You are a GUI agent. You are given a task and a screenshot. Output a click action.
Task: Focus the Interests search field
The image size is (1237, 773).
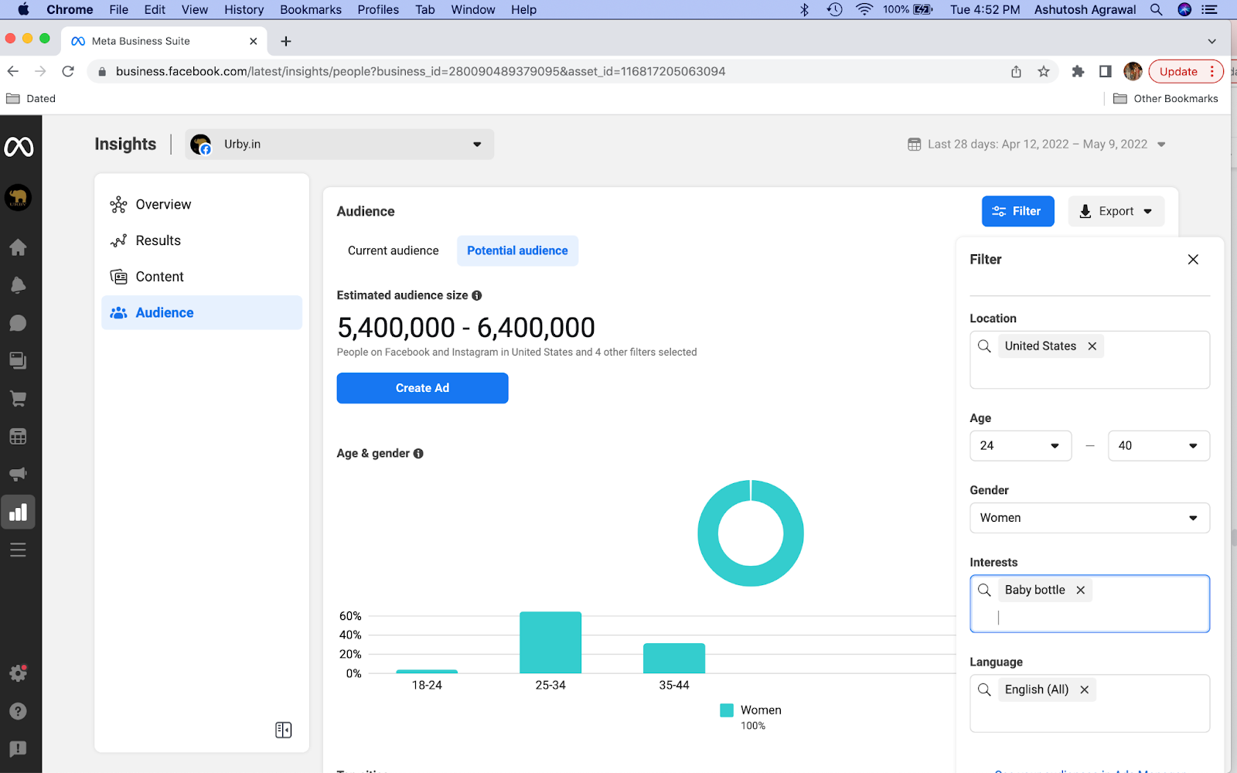pyautogui.click(x=1090, y=604)
